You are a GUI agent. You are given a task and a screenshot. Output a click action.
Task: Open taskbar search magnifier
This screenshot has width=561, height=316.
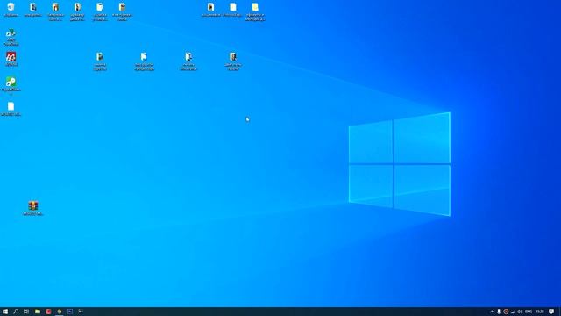point(16,312)
